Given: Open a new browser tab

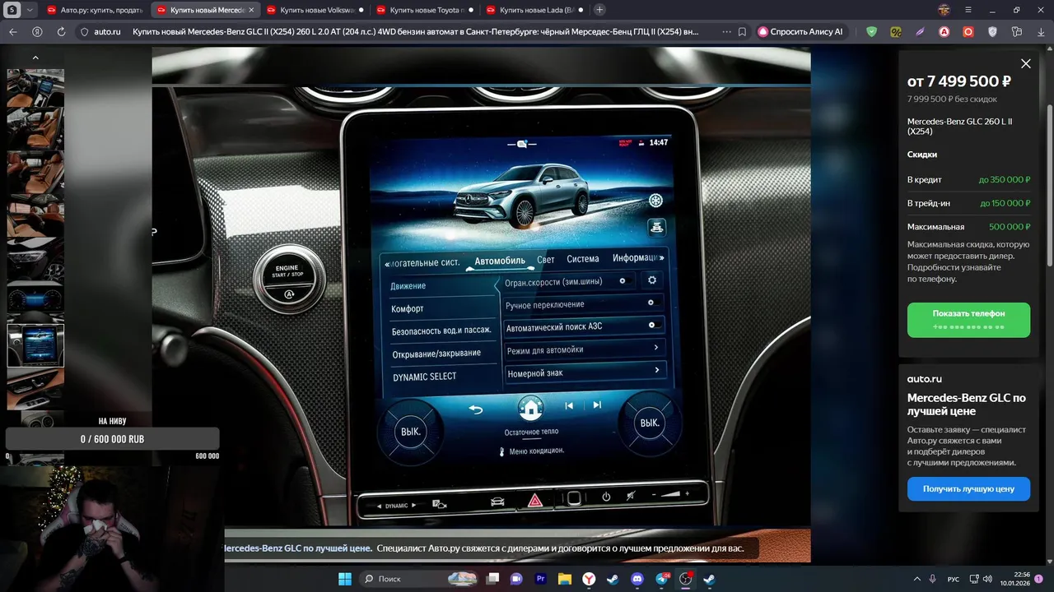Looking at the screenshot, I should tap(599, 10).
